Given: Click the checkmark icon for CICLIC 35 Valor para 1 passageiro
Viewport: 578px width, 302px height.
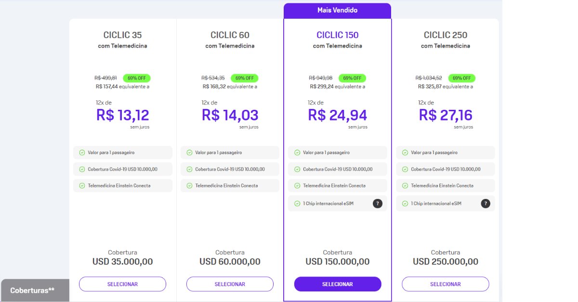Looking at the screenshot, I should (81, 153).
